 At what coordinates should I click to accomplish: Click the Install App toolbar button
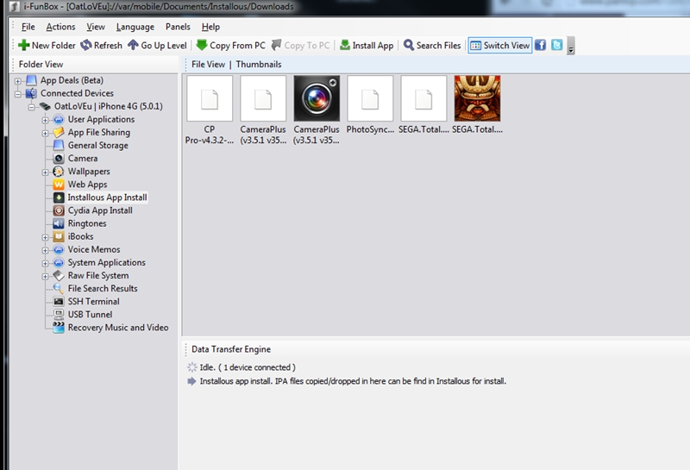coord(367,46)
